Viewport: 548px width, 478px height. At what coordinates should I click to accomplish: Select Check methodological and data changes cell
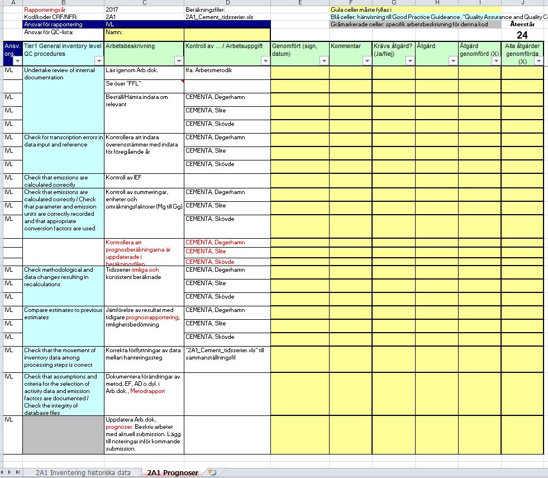63,286
